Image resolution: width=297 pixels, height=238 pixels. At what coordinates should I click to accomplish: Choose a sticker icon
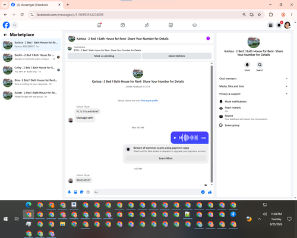(x=82, y=192)
